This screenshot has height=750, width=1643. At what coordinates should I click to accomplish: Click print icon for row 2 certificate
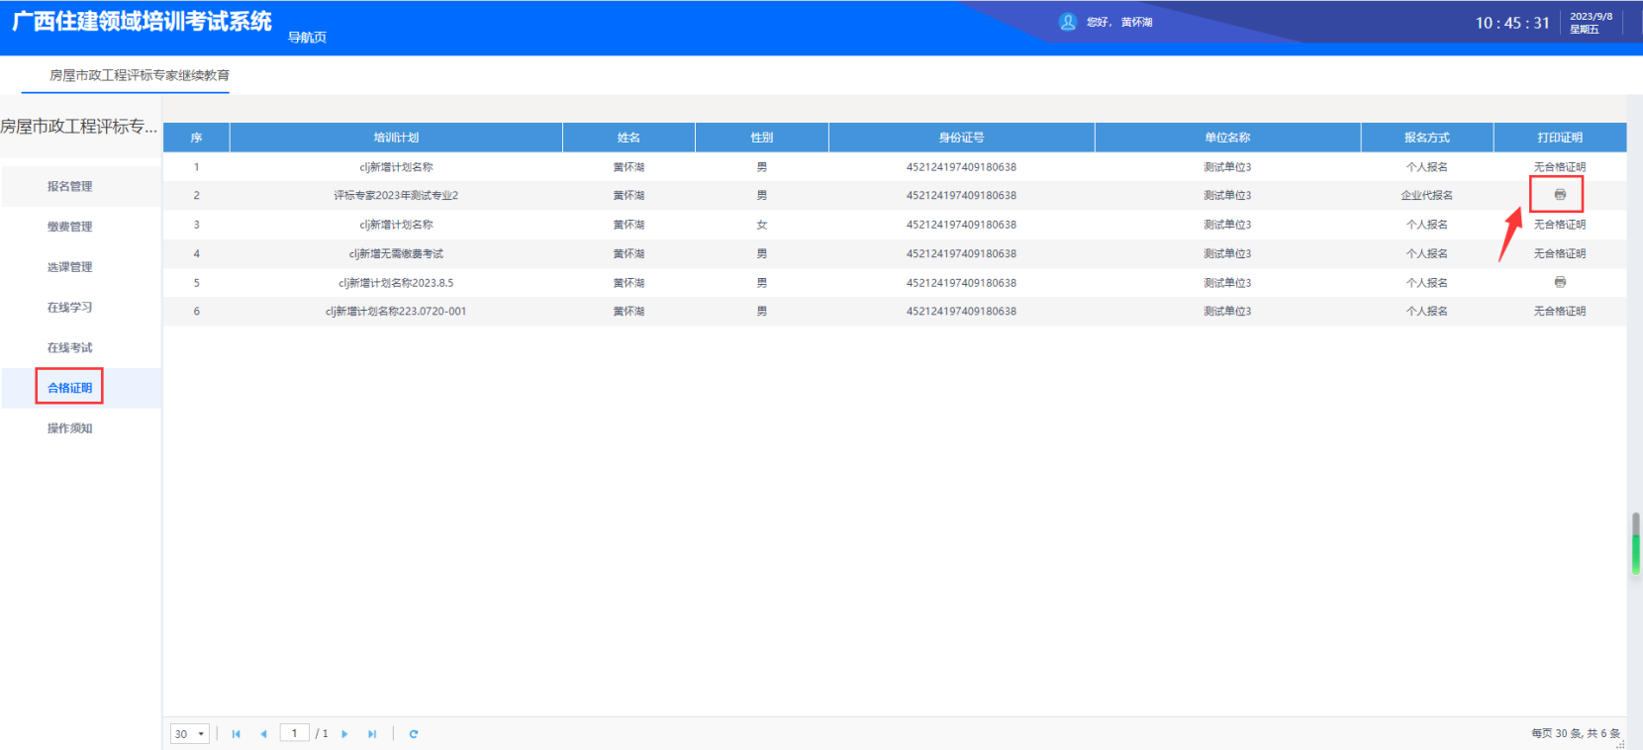coord(1559,195)
